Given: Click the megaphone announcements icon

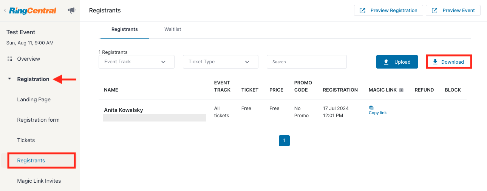Looking at the screenshot, I should click(71, 11).
